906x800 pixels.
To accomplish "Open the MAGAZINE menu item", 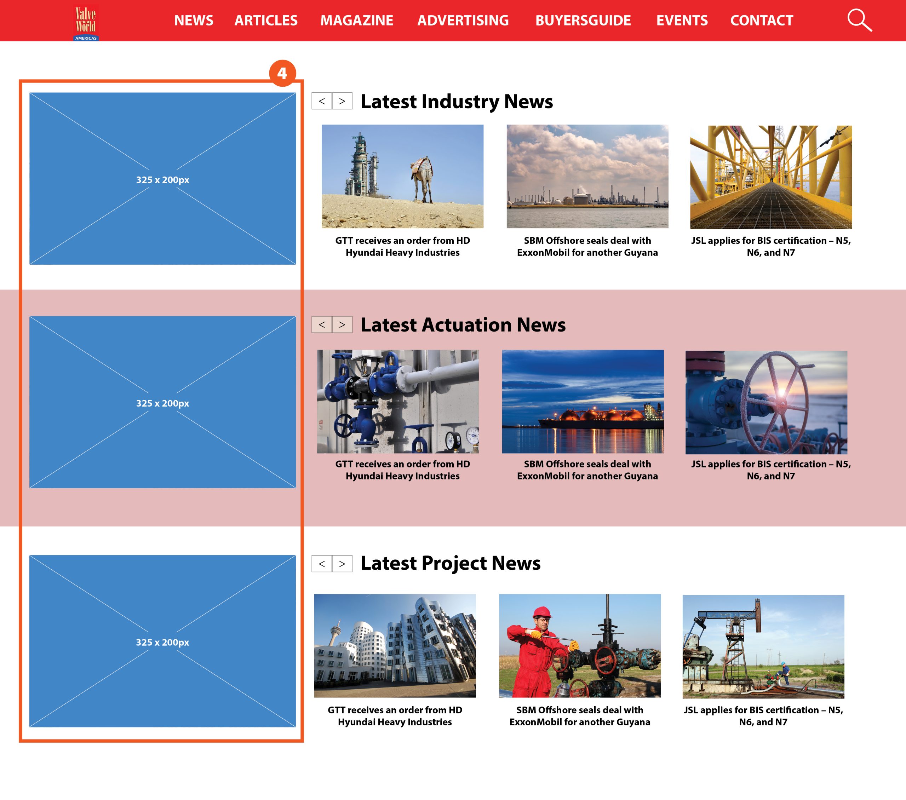I will click(357, 21).
